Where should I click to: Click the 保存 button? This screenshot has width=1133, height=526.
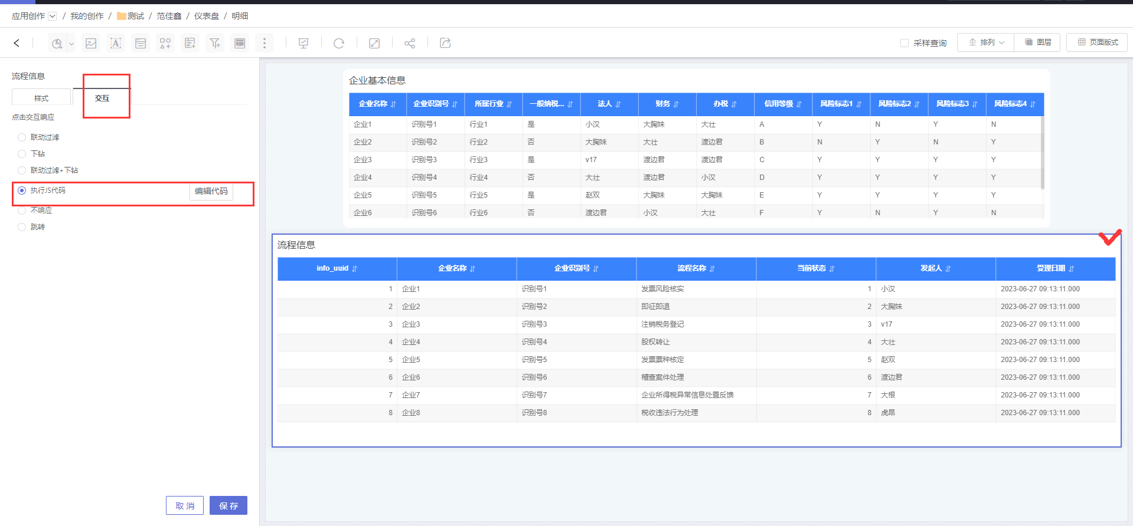[x=228, y=505]
